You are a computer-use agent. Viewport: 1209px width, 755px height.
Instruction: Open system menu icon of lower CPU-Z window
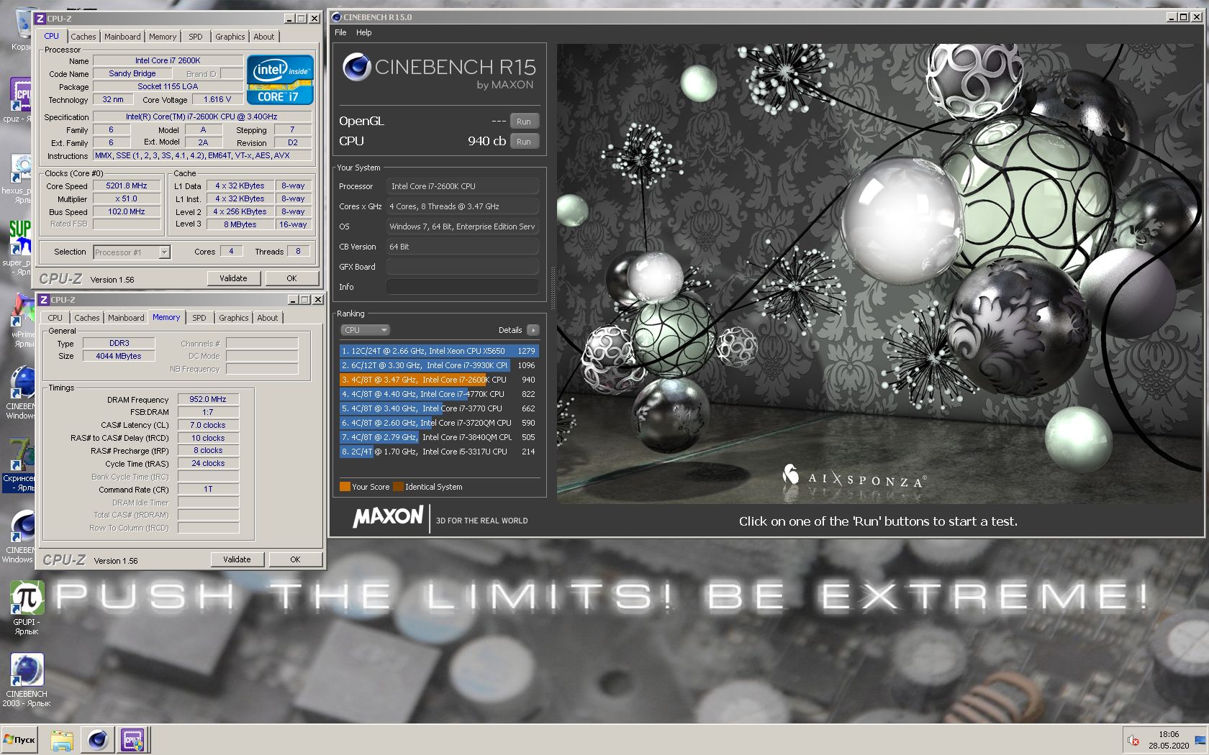tap(44, 300)
